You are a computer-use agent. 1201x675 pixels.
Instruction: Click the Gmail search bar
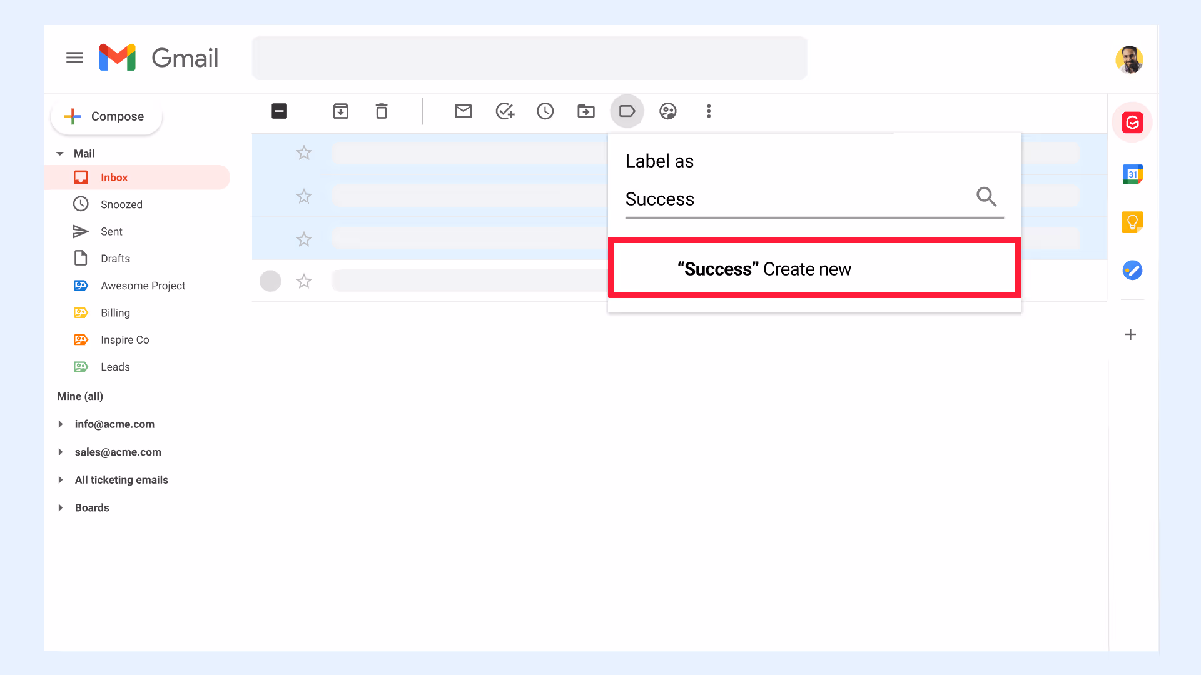[x=529, y=58]
